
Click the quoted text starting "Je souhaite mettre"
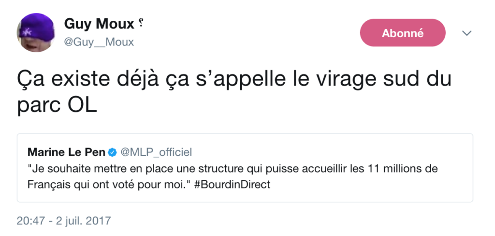pyautogui.click(x=145, y=169)
